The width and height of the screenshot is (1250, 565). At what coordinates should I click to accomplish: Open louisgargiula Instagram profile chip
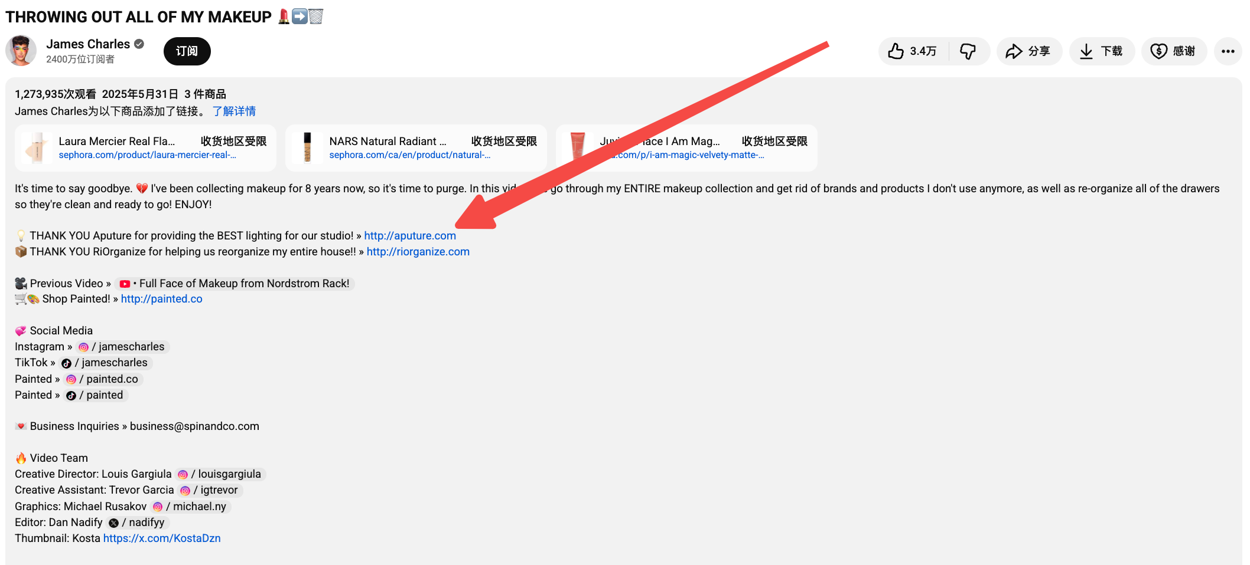221,474
